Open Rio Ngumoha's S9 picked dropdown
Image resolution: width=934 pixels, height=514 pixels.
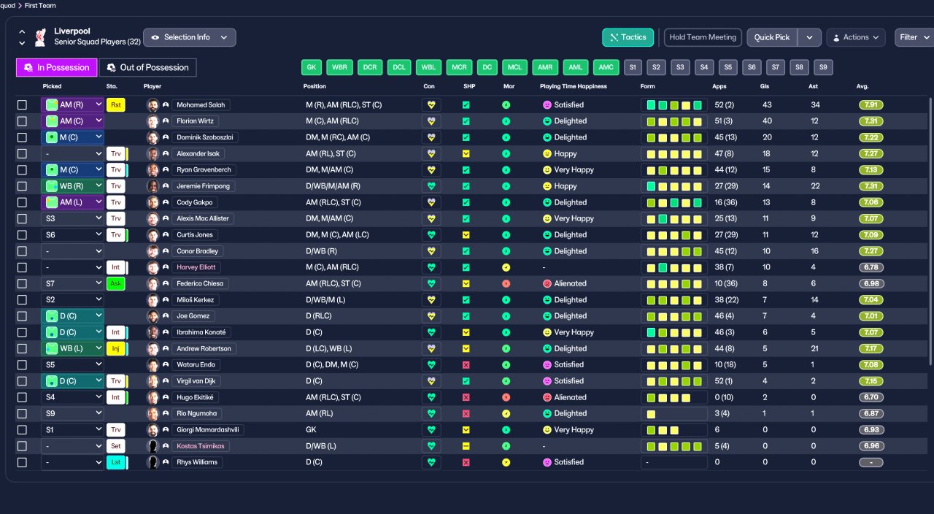point(73,413)
